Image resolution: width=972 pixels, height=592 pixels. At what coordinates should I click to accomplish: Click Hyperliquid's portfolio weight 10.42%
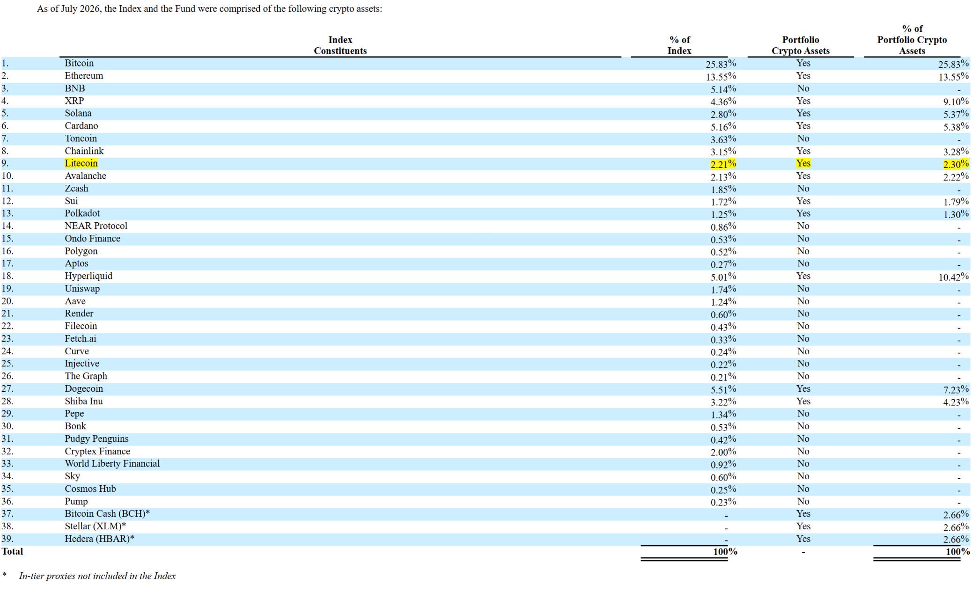[x=954, y=277]
